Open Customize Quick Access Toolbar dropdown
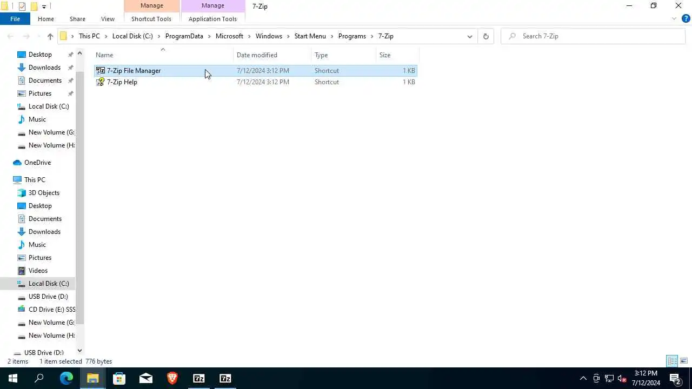This screenshot has height=389, width=692. 44,6
